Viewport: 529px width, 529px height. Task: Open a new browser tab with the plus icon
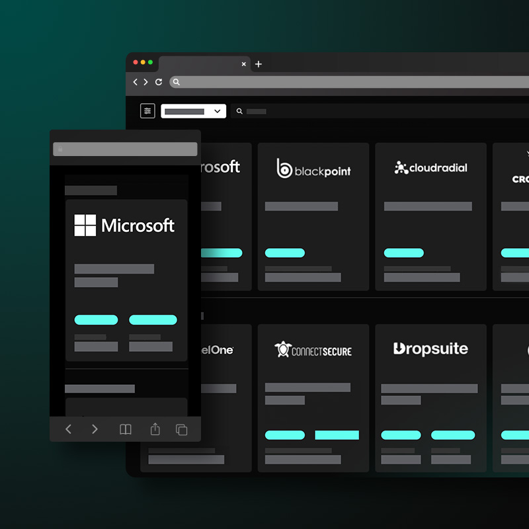(x=259, y=64)
